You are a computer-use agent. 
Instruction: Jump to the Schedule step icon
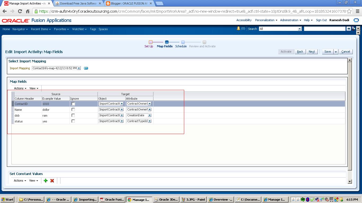(x=183, y=42)
